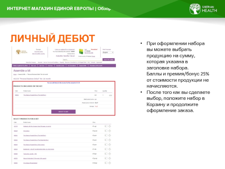This screenshot has width=225, height=169.
Task: Open the Cosmetics series menu
Action: 60,66
